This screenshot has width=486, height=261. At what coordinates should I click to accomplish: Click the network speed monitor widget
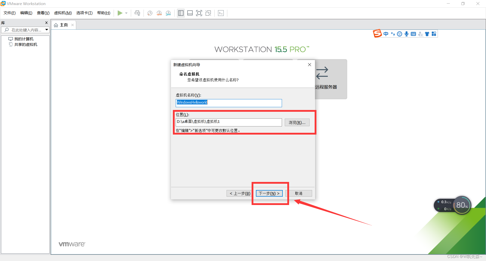(x=444, y=206)
